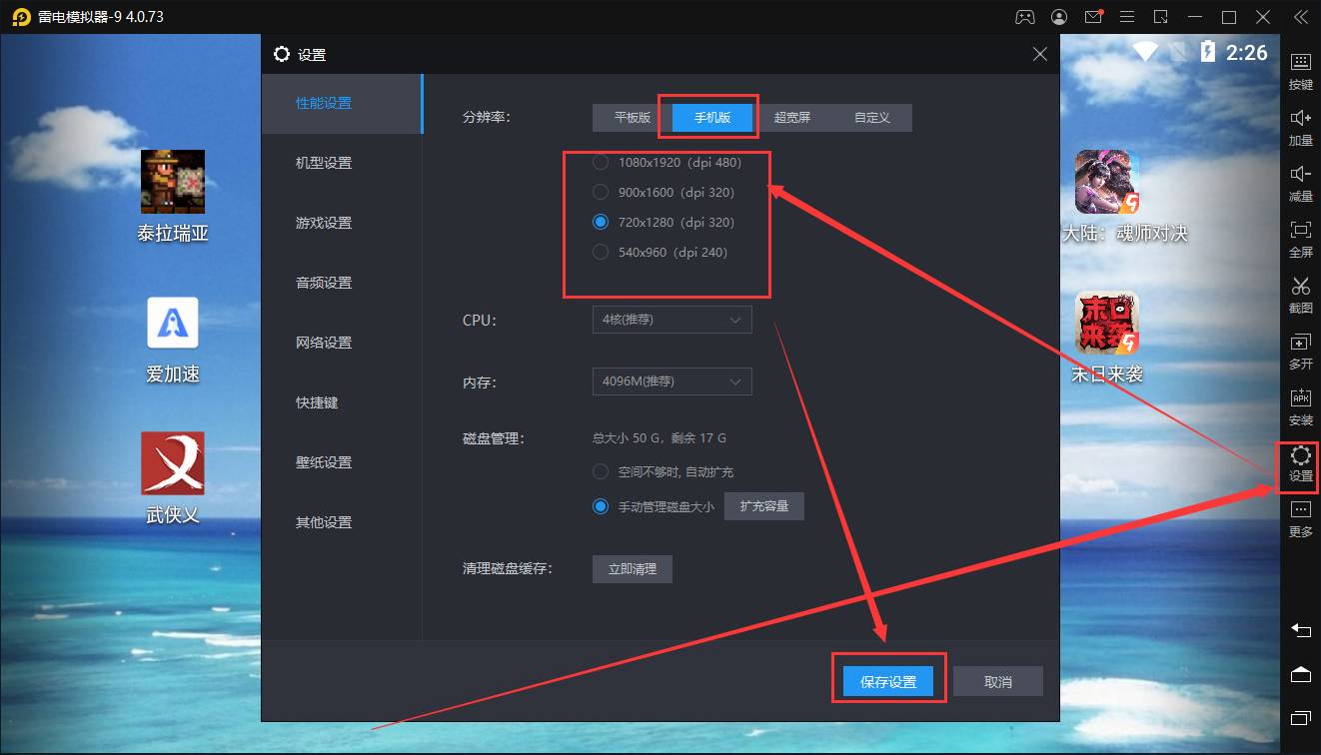The height and width of the screenshot is (755, 1321).
Task: Enable 空间不够时, 自动扩充 disk option
Action: tap(601, 471)
